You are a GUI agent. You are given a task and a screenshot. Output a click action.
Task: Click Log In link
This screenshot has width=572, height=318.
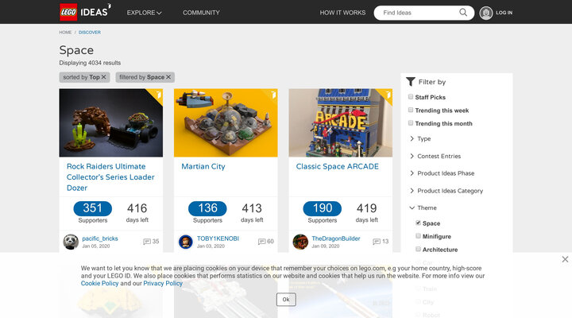coord(504,13)
